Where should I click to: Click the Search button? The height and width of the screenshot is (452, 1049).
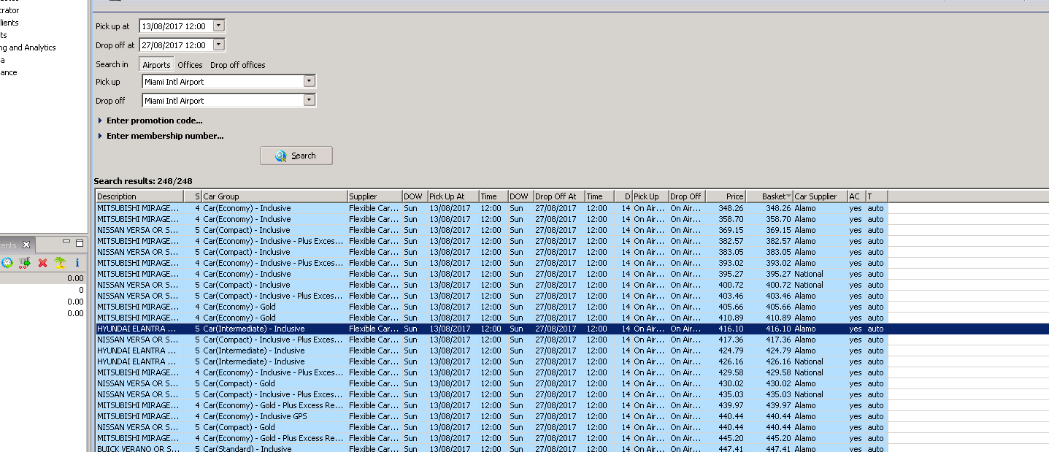coord(296,156)
